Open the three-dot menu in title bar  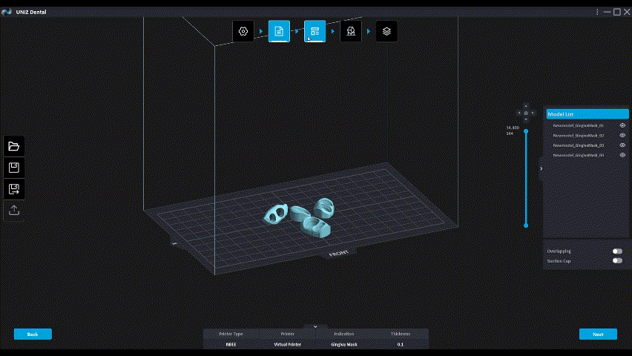click(597, 12)
